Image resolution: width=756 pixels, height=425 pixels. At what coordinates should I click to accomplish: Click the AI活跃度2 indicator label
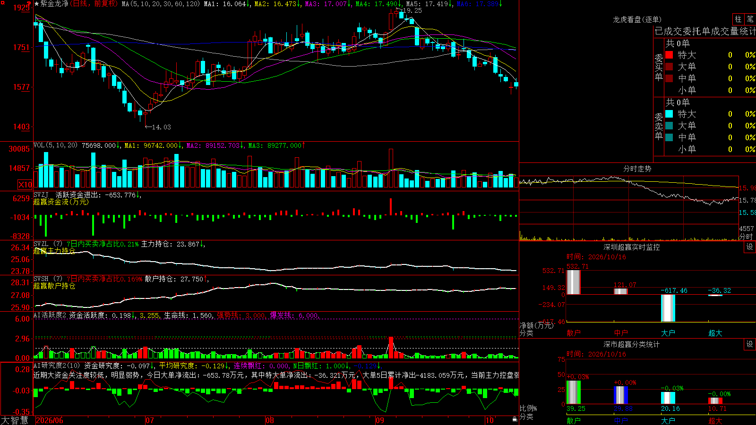(50, 315)
